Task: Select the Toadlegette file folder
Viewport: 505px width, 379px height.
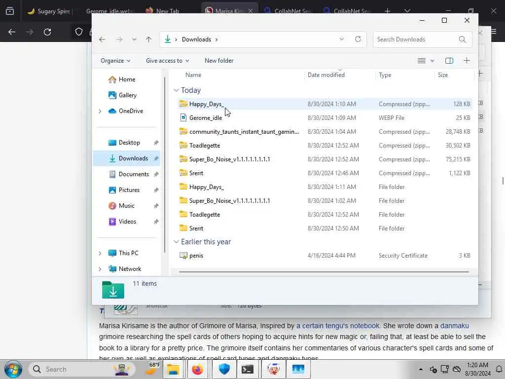Action: point(325,215)
